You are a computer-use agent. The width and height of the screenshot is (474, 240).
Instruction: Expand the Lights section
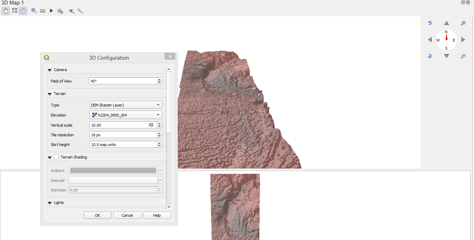[x=49, y=203]
